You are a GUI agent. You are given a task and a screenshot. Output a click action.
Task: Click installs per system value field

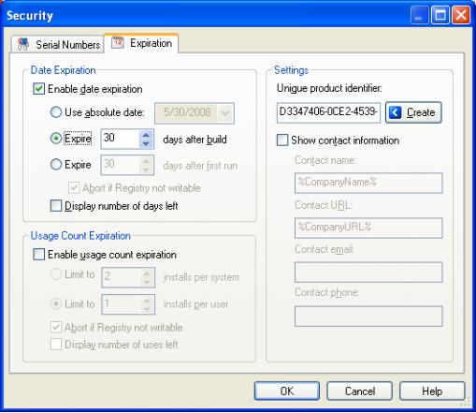point(121,276)
